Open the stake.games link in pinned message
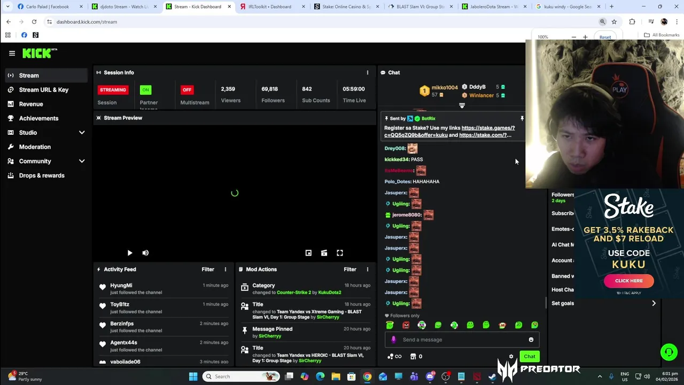 (488, 128)
